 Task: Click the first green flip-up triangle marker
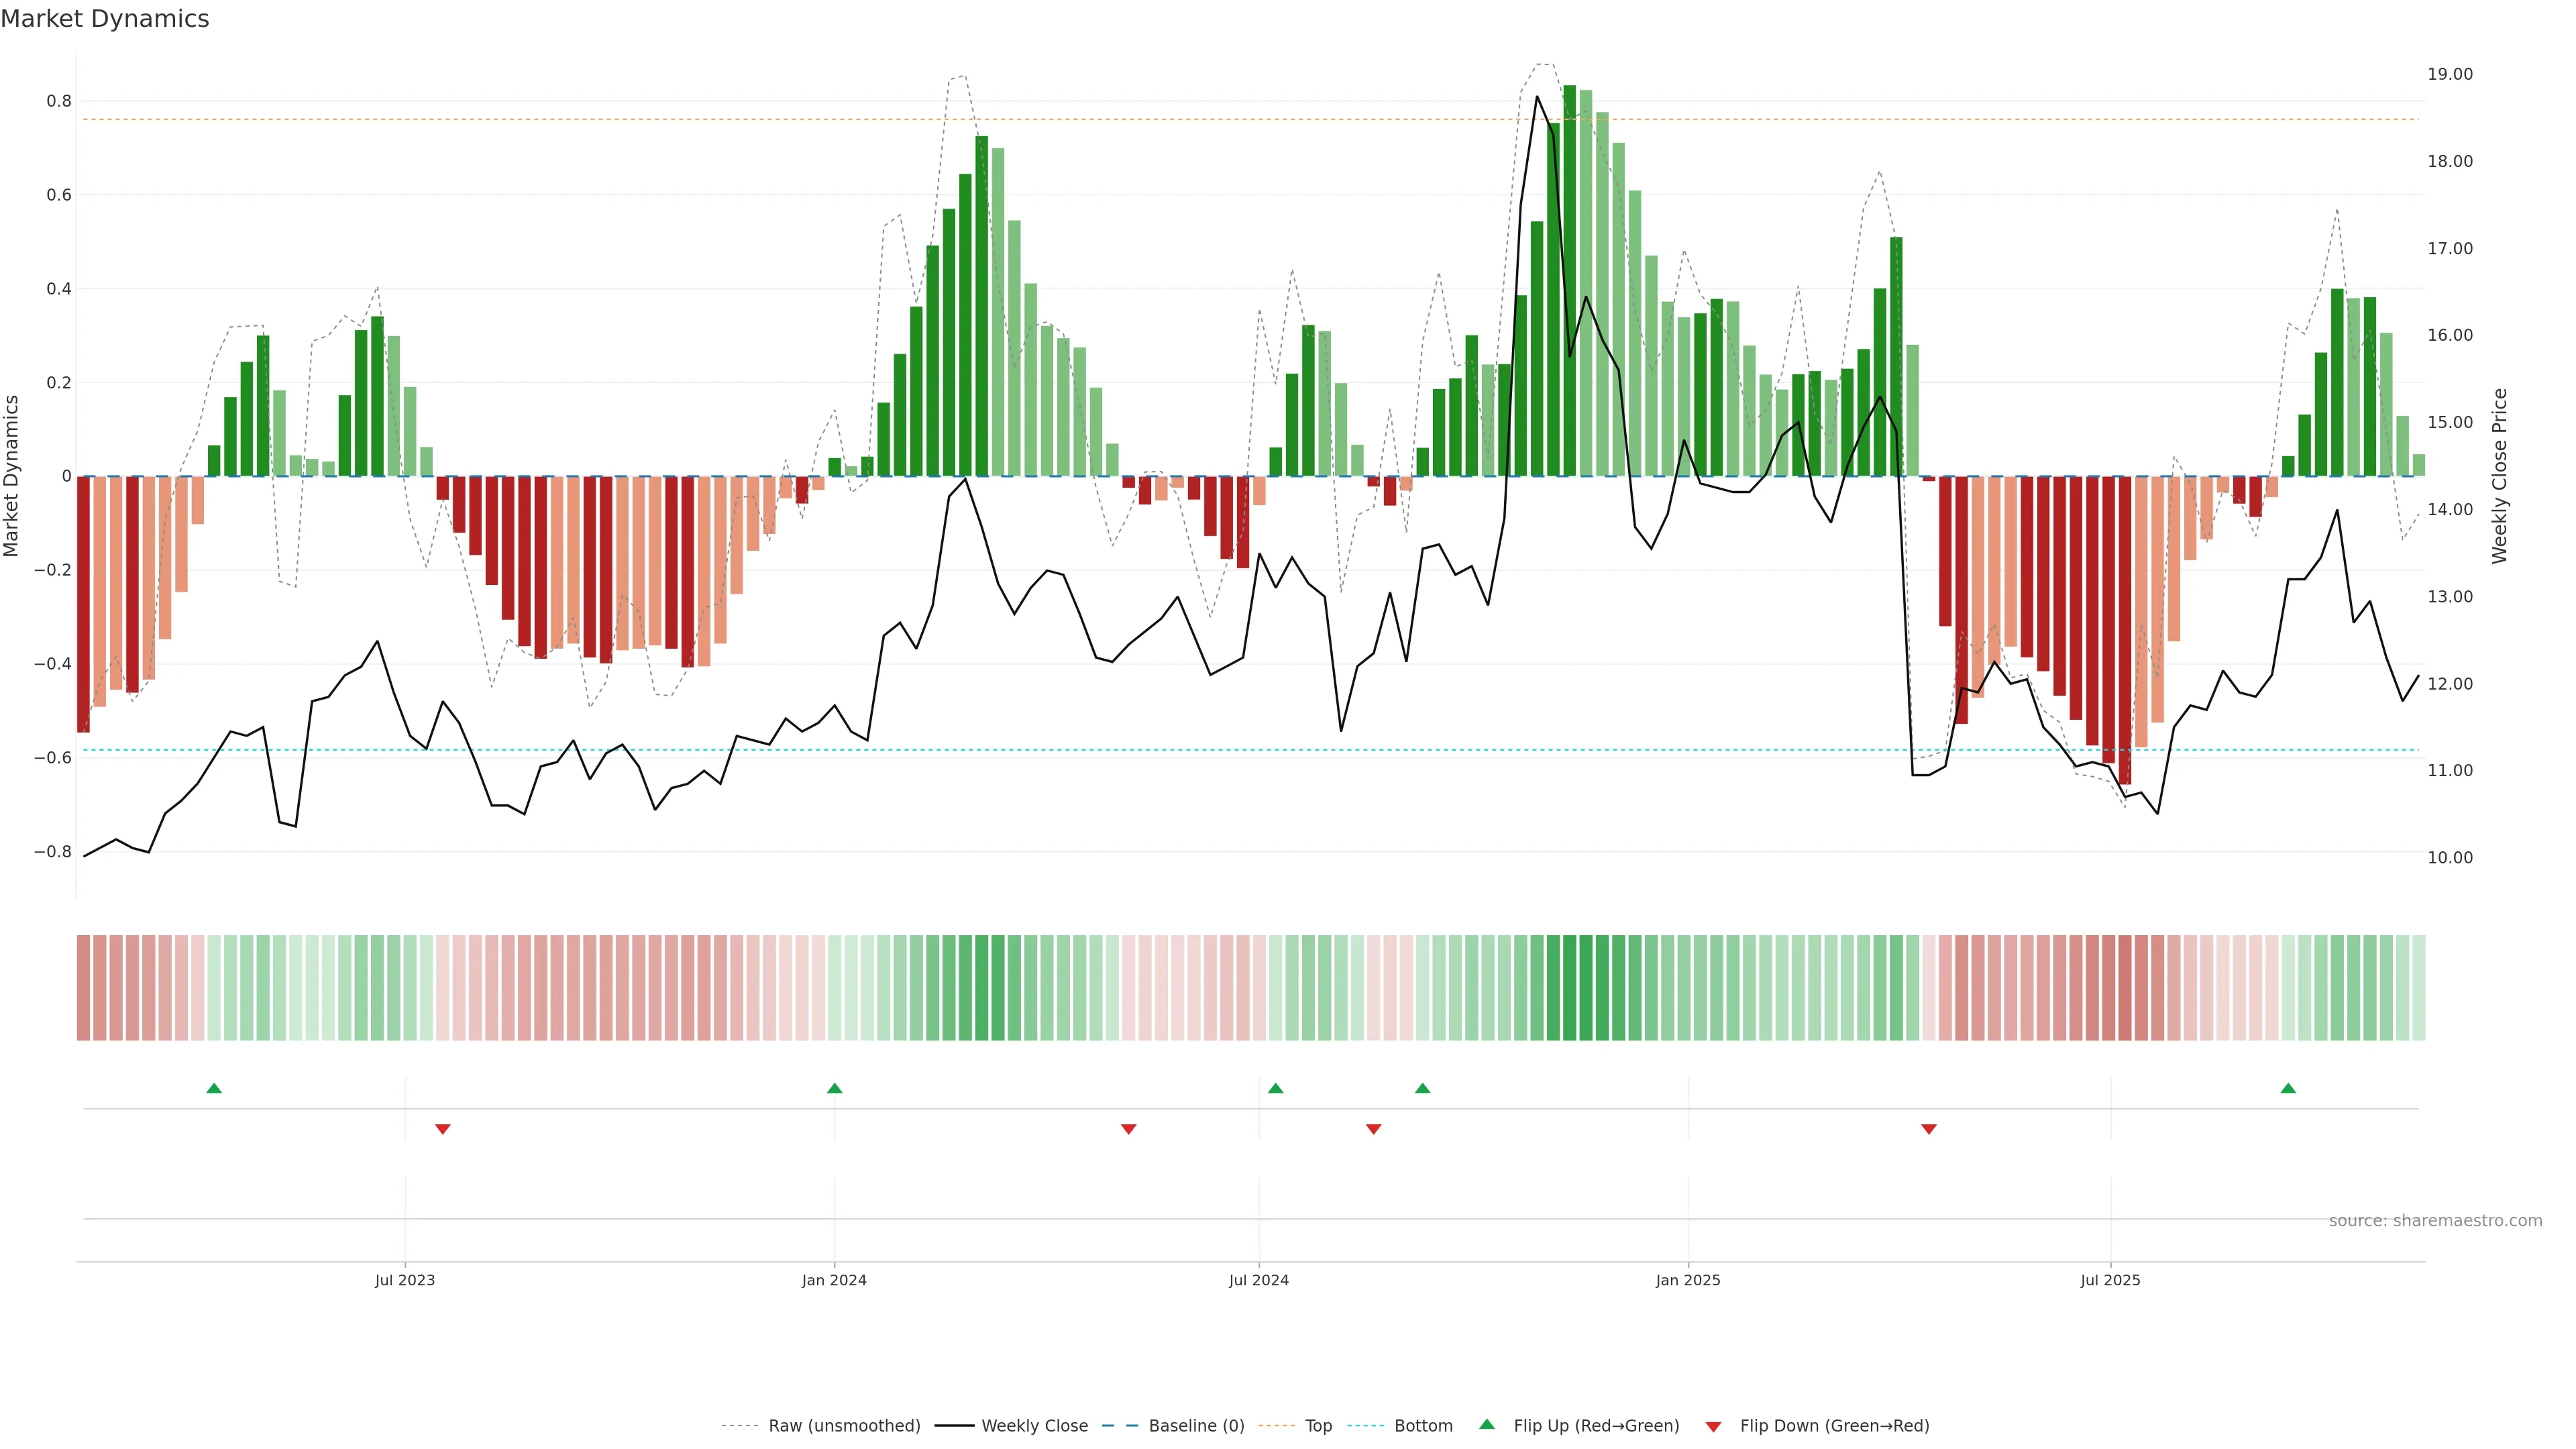tap(214, 1088)
